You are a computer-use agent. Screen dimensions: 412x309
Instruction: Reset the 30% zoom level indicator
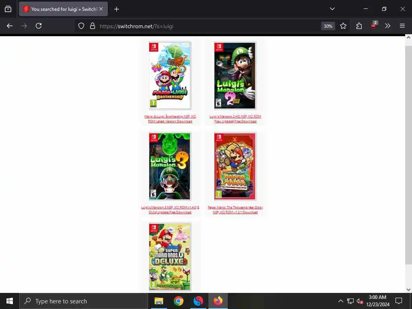click(328, 26)
